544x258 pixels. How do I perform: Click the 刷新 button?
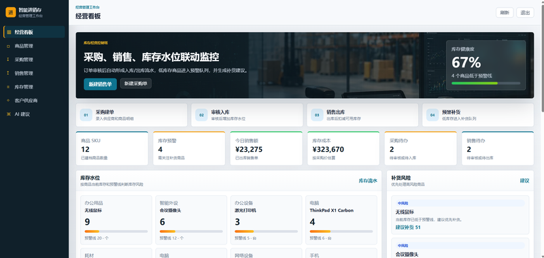click(505, 12)
